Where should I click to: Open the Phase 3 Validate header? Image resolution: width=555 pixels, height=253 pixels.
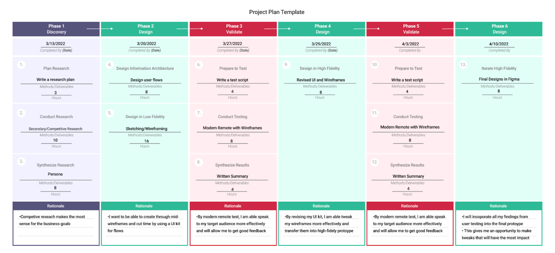coord(234,29)
